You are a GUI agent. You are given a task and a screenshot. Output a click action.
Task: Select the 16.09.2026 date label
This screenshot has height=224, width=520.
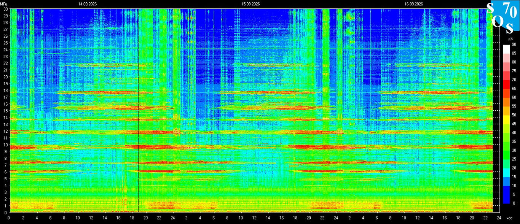[x=414, y=4]
